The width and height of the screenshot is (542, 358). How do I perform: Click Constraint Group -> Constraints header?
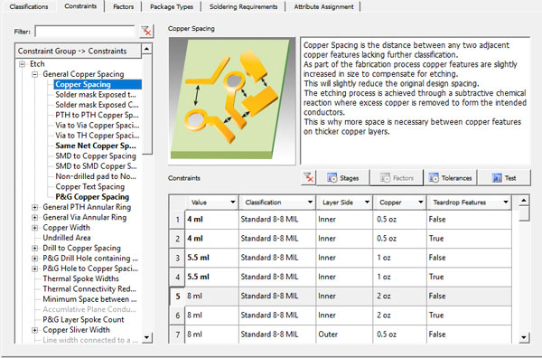[78, 52]
